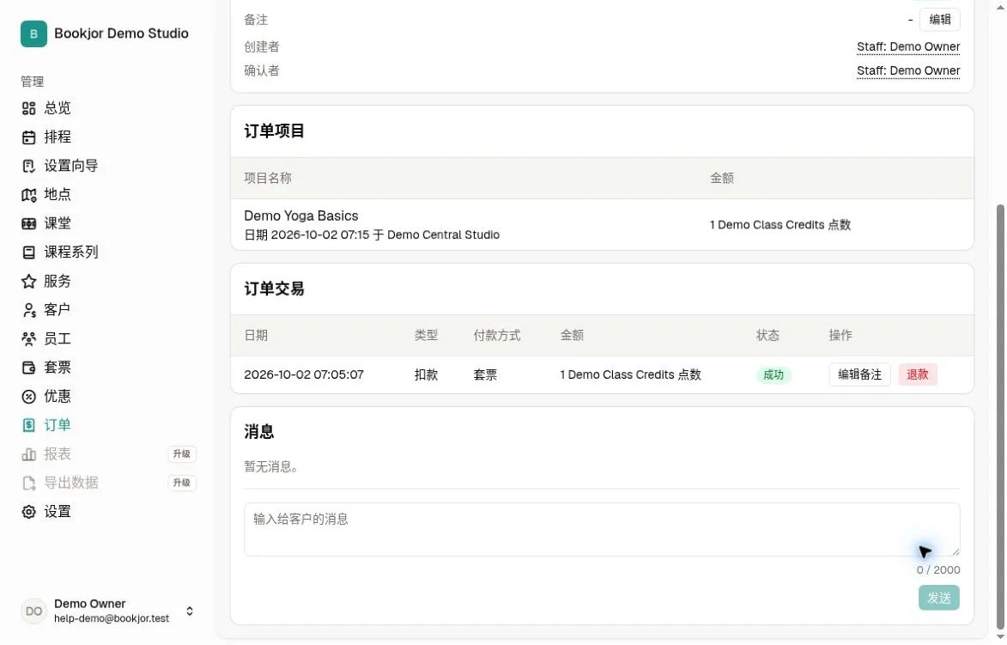Click the red 退款 refund button
The height and width of the screenshot is (645, 1007).
pyautogui.click(x=917, y=374)
